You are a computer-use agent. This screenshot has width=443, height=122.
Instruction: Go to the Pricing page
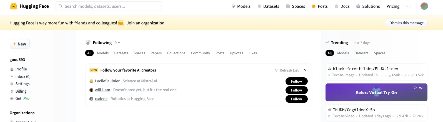[x=393, y=6]
